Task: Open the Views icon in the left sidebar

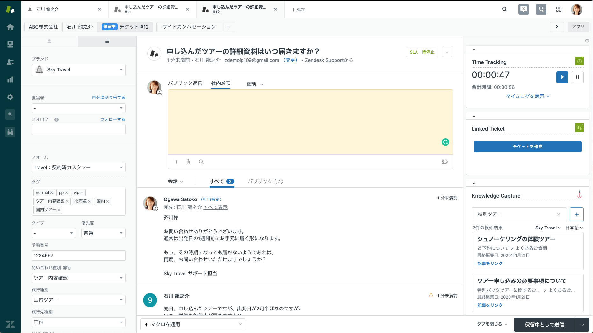Action: click(x=10, y=44)
